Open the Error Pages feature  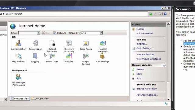tap(86, 45)
